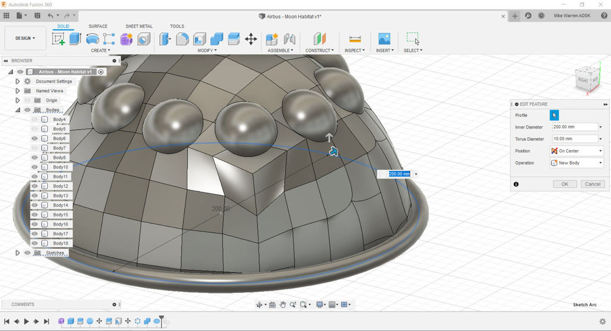Click the new design tab plus button
Screen dimensions: 611x331
coord(515,16)
